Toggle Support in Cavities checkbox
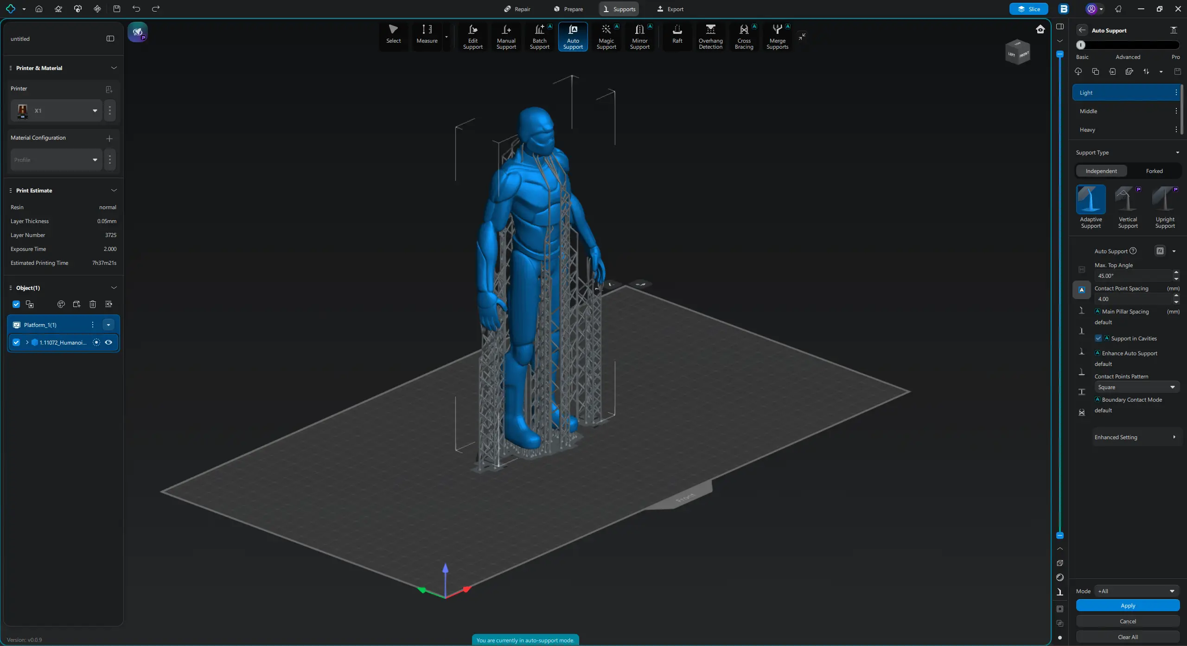Viewport: 1187px width, 646px height. (x=1098, y=338)
